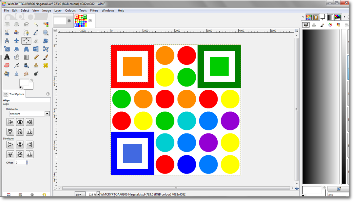Open toolbox background colour swatch
Viewport: 354px width, 202px height.
(31, 87)
